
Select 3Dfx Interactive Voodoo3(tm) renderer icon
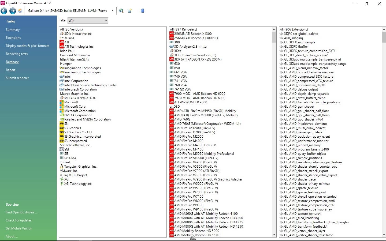coord(172,55)
